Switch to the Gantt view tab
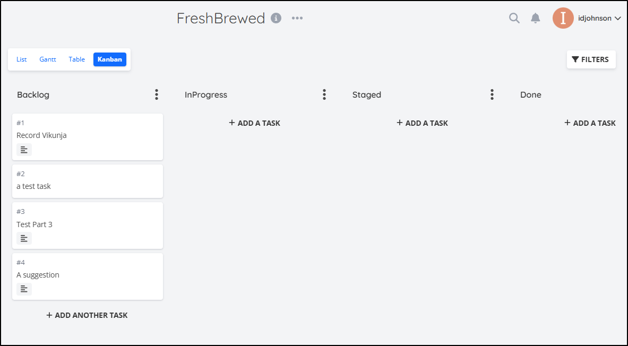Image resolution: width=628 pixels, height=346 pixels. [48, 59]
